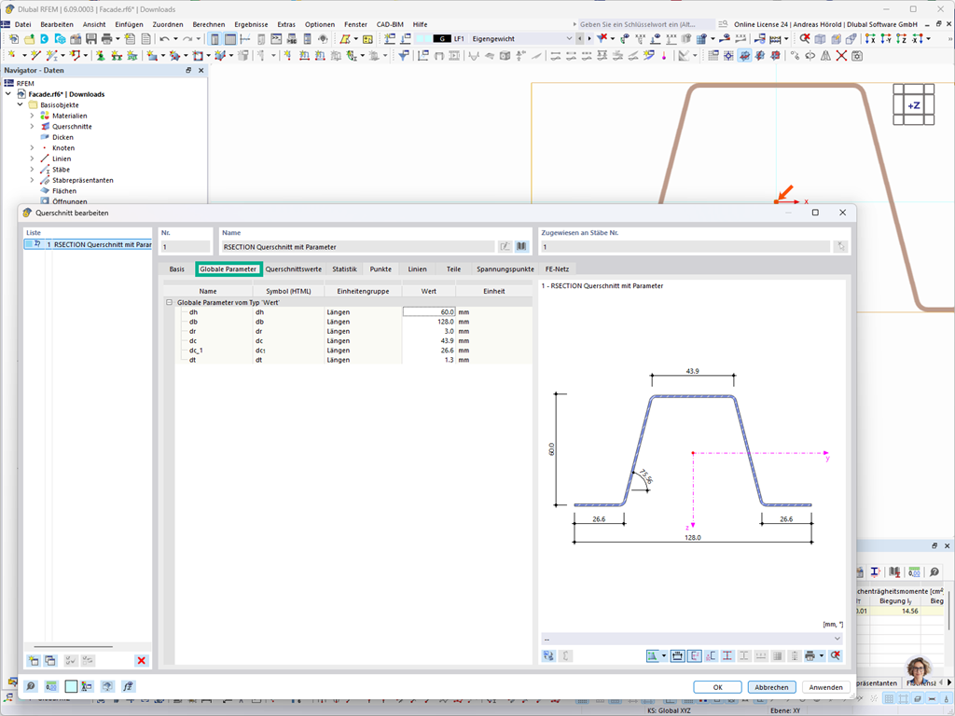Open the Print dialog from the main toolbar

tap(106, 39)
